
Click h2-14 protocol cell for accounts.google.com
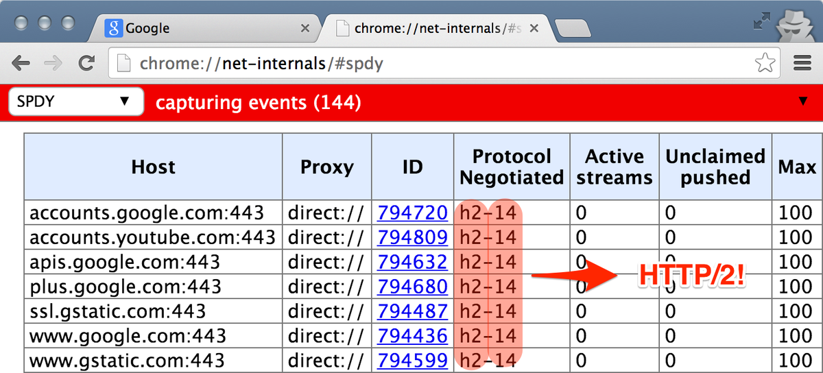click(512, 213)
